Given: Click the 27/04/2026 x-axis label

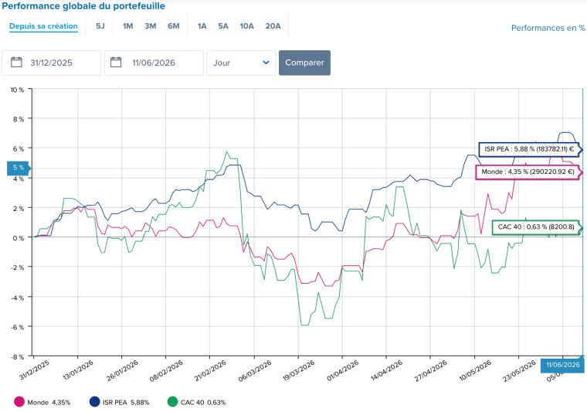Looking at the screenshot, I should (431, 370).
